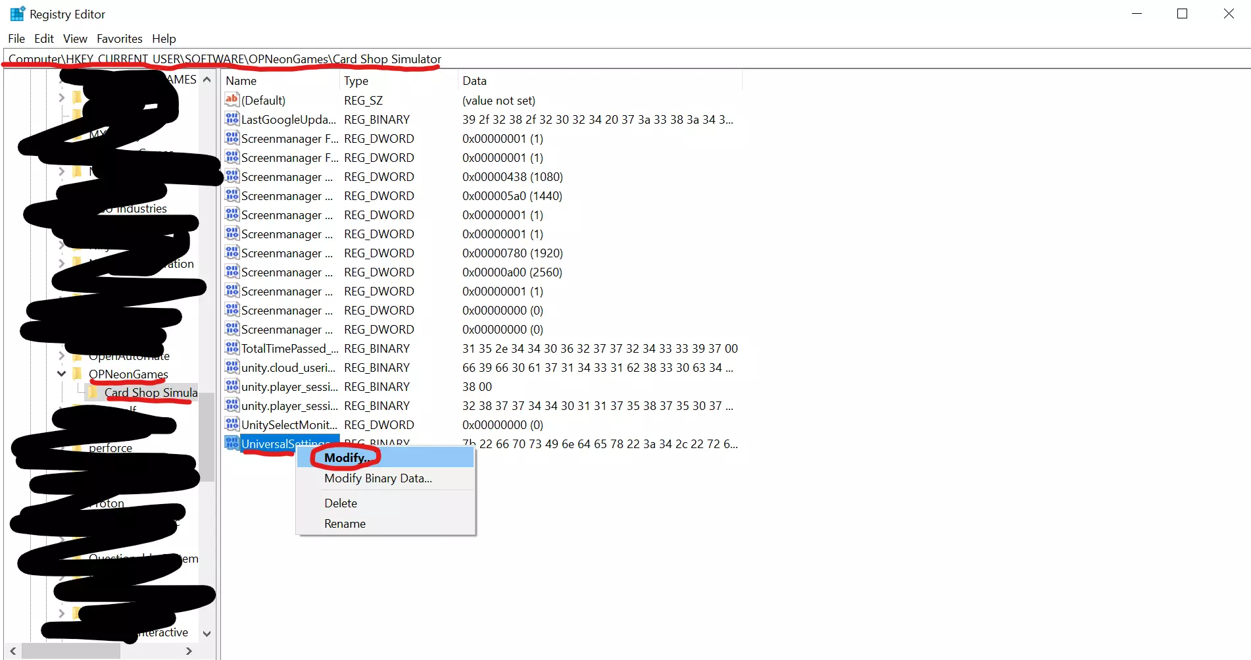Open the Edit menu
The width and height of the screenshot is (1251, 660).
click(44, 39)
